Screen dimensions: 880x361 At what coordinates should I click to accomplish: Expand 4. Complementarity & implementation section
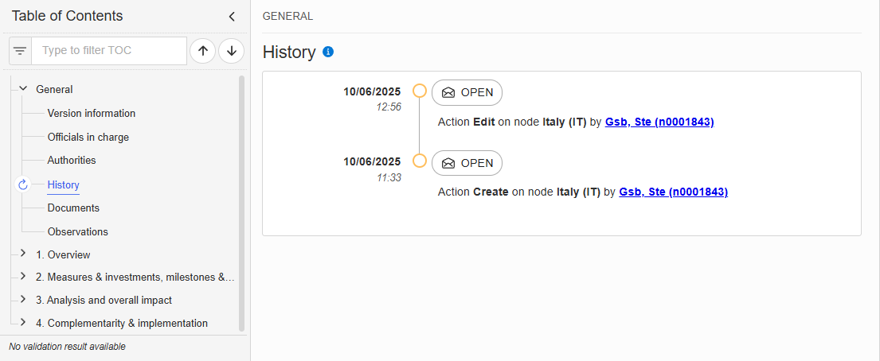pos(23,322)
